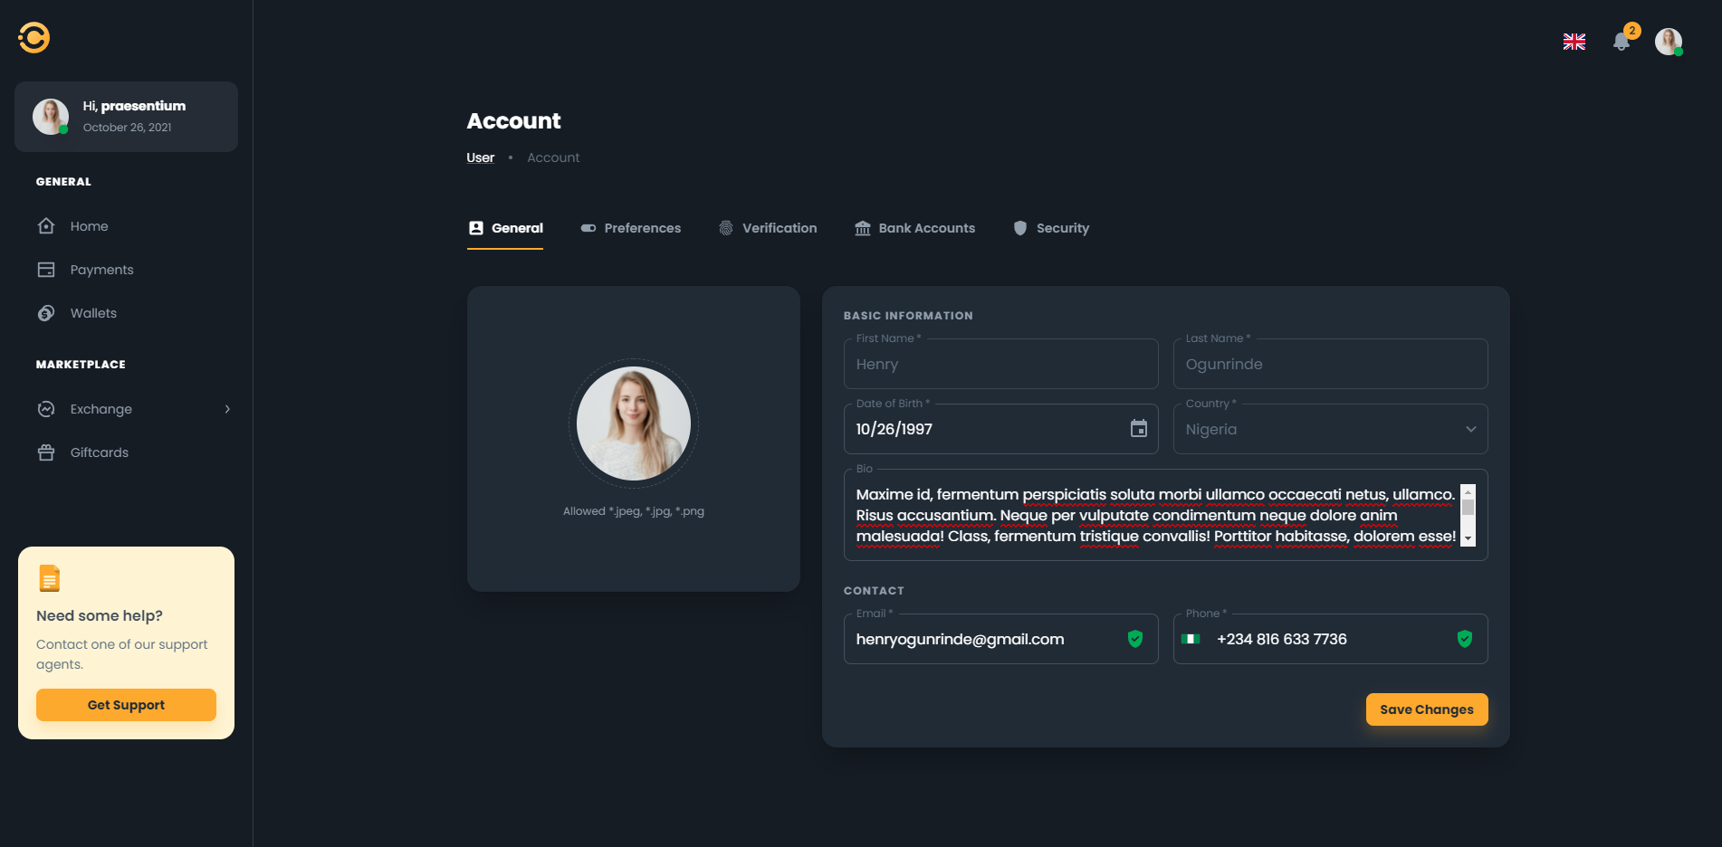
Task: Click the Home icon in the sidebar
Action: [x=46, y=226]
